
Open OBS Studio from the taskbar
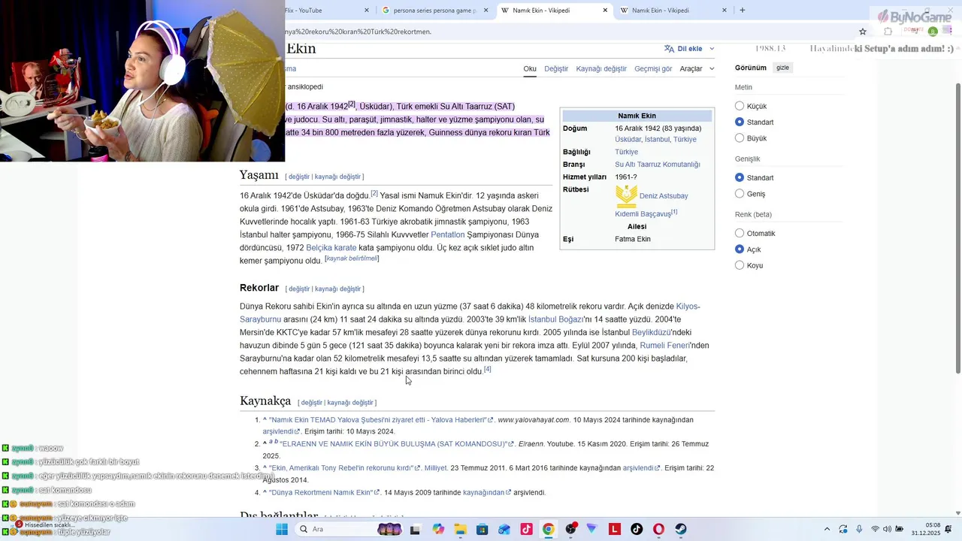coord(570,529)
